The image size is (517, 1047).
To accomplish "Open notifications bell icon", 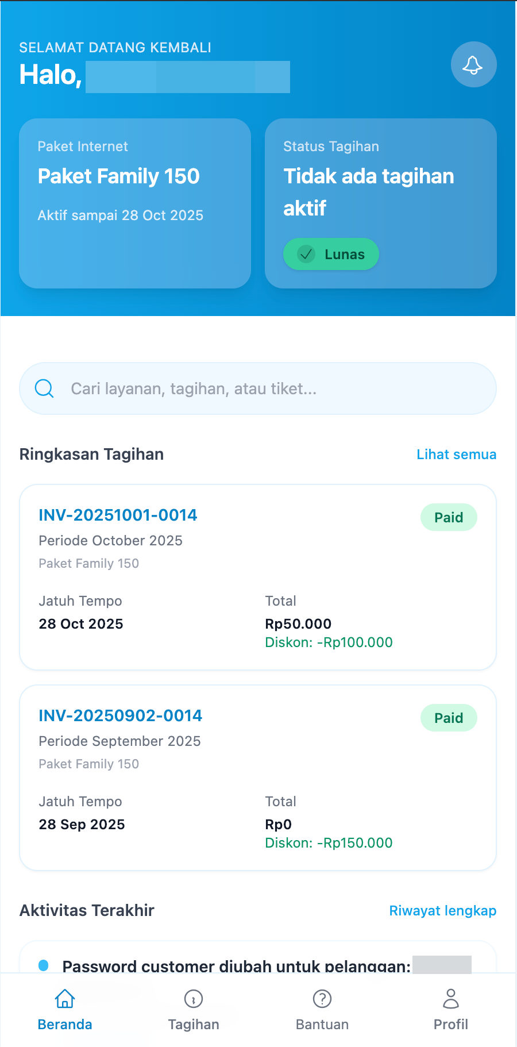I will 473,64.
